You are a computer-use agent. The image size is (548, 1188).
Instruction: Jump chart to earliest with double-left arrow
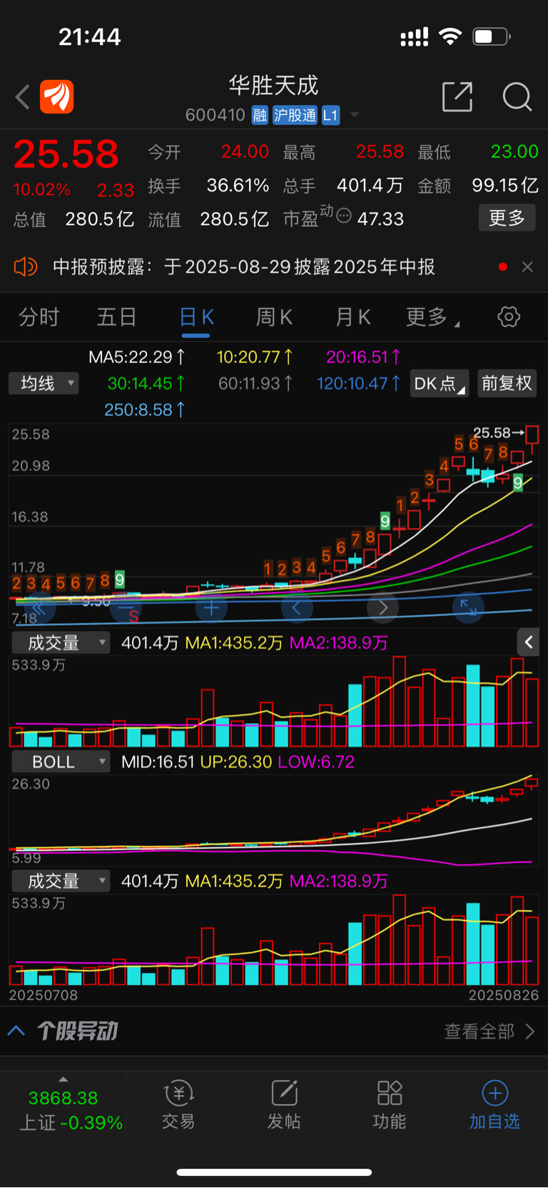39,608
